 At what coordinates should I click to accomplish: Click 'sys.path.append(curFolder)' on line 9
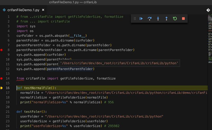pos(41,55)
